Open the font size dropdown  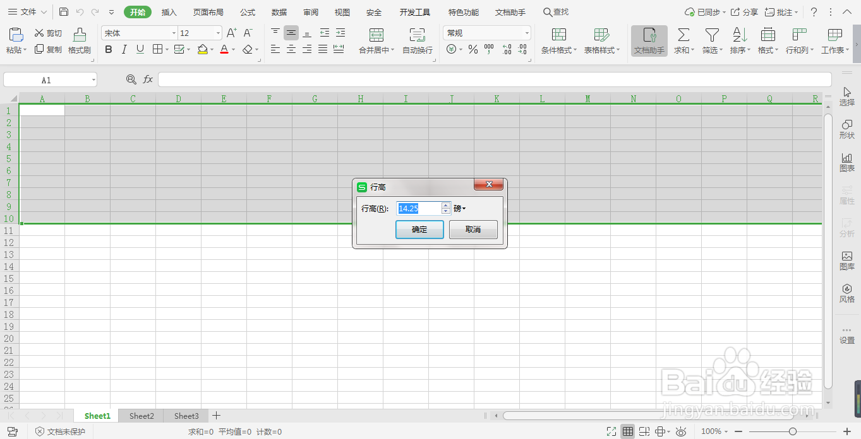(218, 33)
